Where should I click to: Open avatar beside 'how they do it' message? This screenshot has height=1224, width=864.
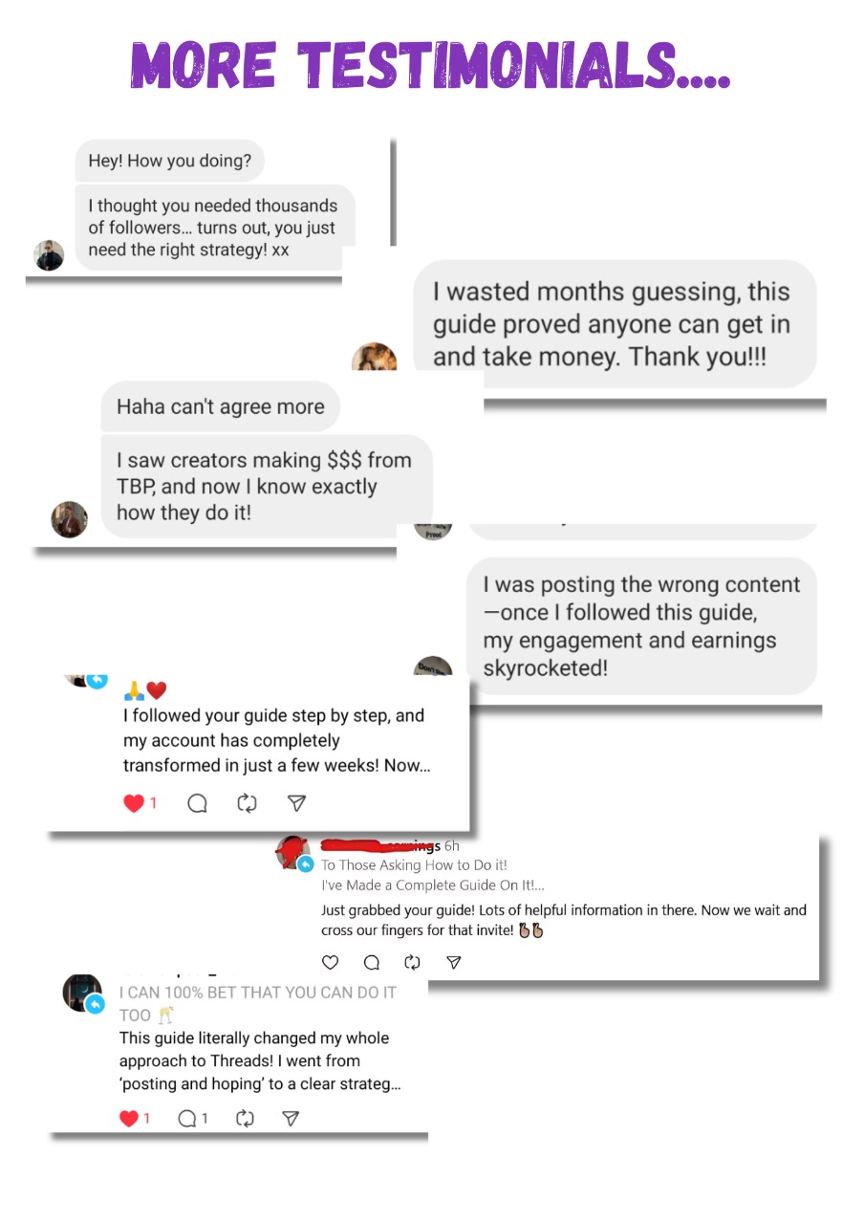coord(69,519)
